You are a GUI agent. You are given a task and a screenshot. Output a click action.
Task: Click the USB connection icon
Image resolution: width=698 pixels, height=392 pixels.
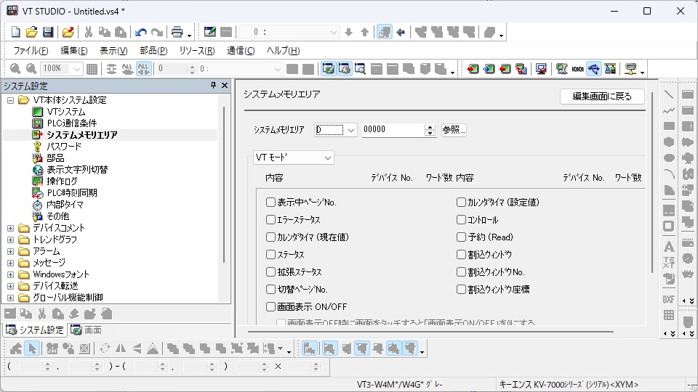[x=594, y=69]
